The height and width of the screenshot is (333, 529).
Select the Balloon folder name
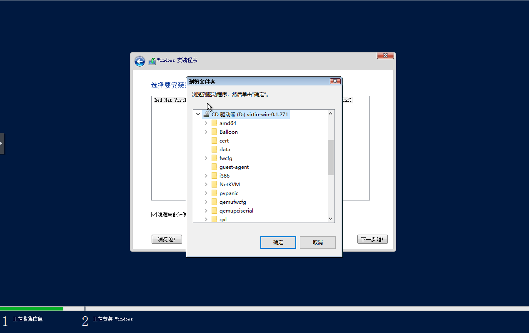tap(229, 132)
